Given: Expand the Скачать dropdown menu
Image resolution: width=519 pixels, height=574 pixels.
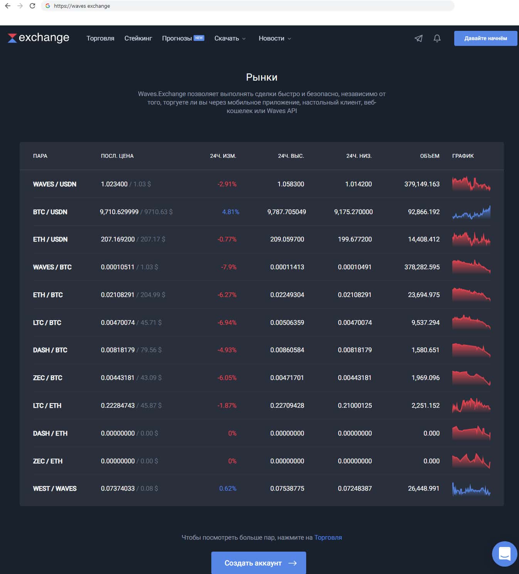Looking at the screenshot, I should (230, 38).
